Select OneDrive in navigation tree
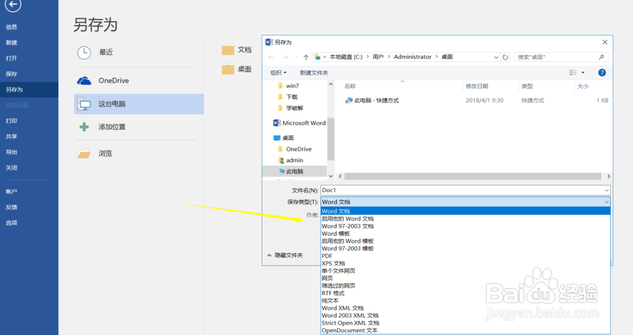 tap(295, 149)
